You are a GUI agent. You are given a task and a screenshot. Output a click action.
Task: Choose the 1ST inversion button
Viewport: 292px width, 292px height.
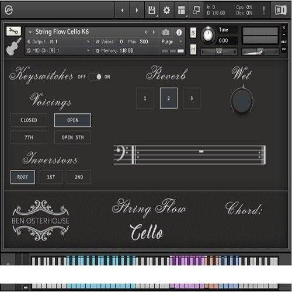point(51,177)
